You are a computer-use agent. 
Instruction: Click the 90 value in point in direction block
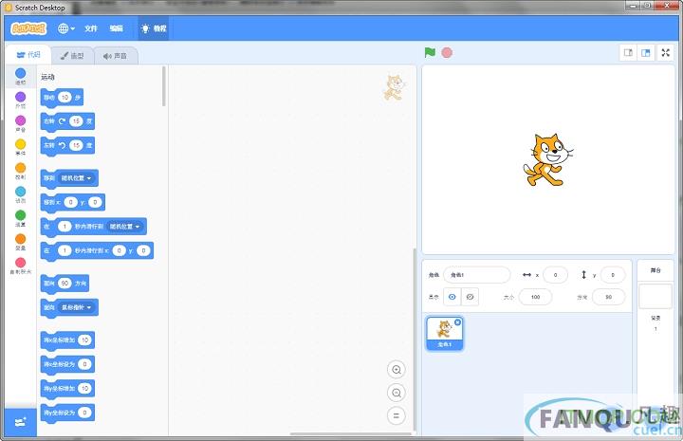[x=65, y=284]
